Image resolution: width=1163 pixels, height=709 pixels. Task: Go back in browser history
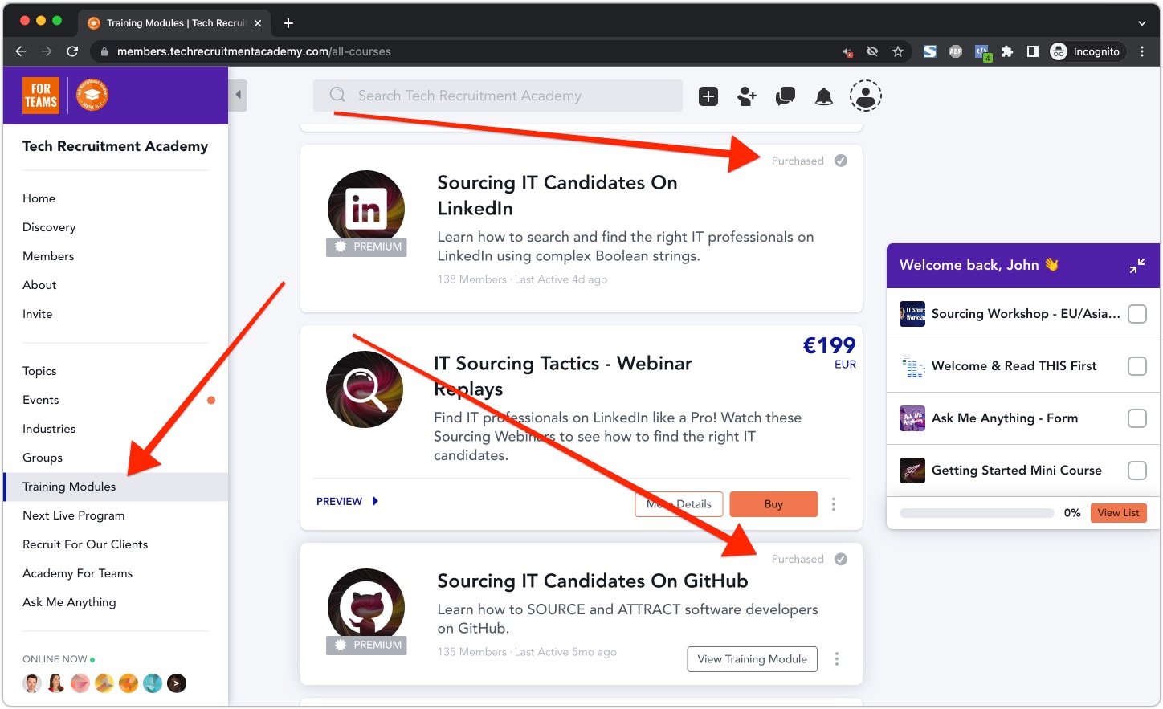click(21, 51)
